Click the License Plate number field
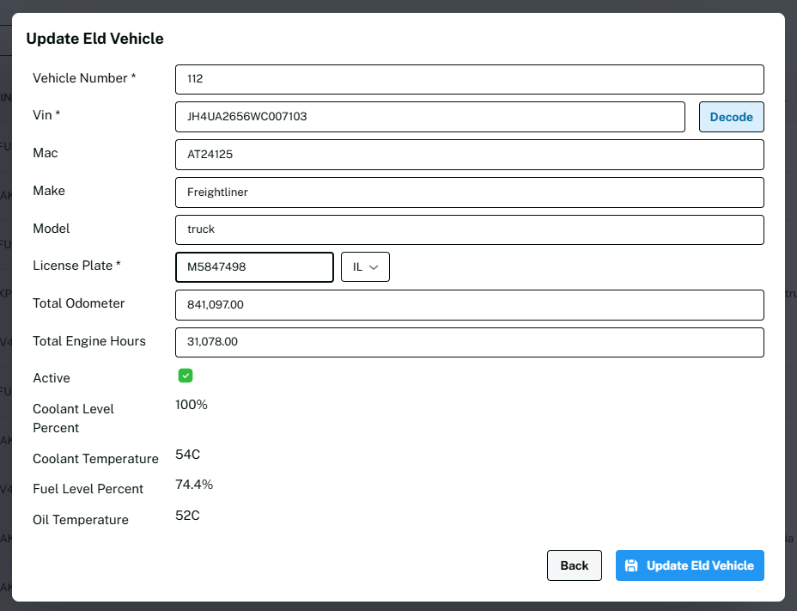This screenshot has height=611, width=797. pos(254,267)
